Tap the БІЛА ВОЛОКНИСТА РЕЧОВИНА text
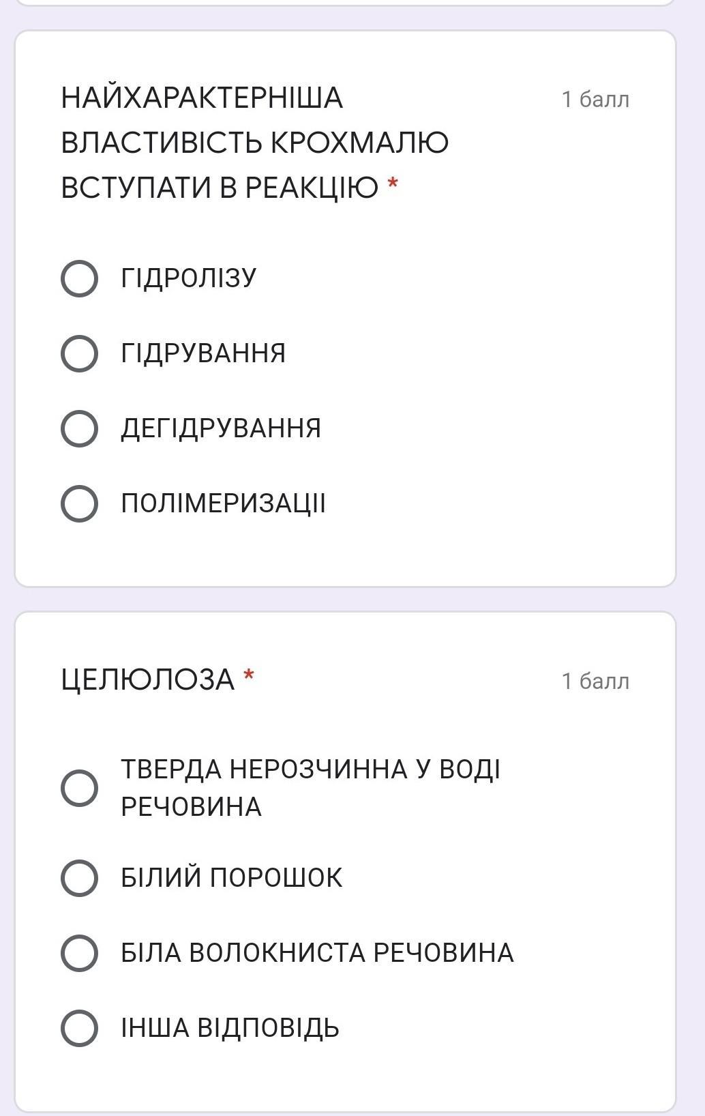Image resolution: width=705 pixels, height=1116 pixels. (x=317, y=952)
